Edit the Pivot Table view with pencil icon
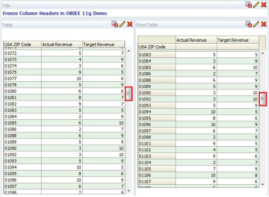This screenshot has height=197, width=269. click(x=256, y=24)
